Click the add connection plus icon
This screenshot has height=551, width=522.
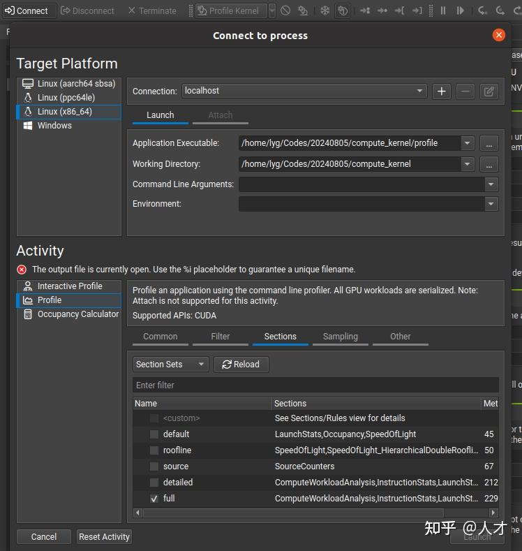click(x=441, y=91)
